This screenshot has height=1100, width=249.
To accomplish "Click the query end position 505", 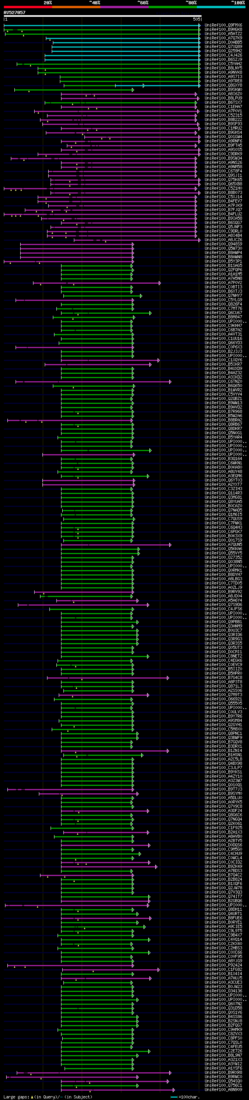I will 196,19.
